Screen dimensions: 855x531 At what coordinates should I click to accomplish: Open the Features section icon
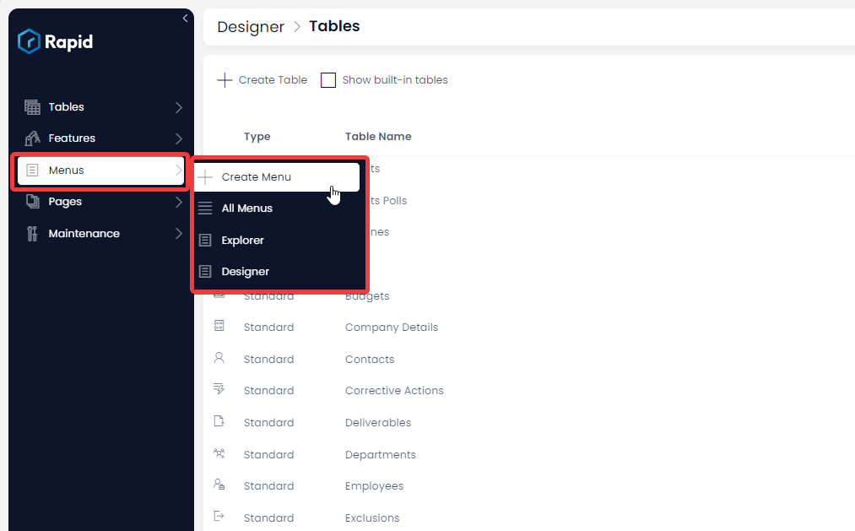pyautogui.click(x=32, y=138)
